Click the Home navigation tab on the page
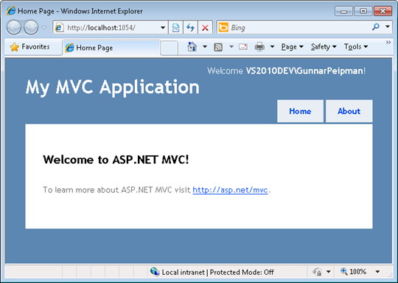Screen dimensions: 398x283 click(x=300, y=111)
